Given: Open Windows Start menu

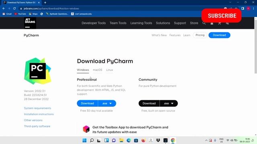Looking at the screenshot, I should 84,140.
